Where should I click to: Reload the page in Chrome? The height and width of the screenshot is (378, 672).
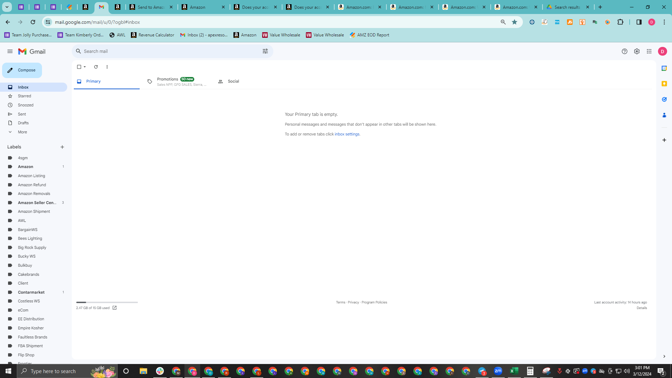coord(33,22)
